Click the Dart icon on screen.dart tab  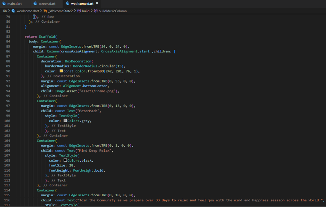pos(35,4)
